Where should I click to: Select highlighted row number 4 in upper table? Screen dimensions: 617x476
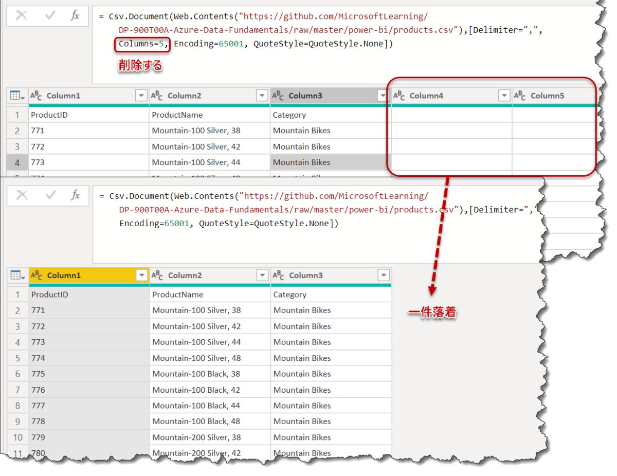coord(17,162)
